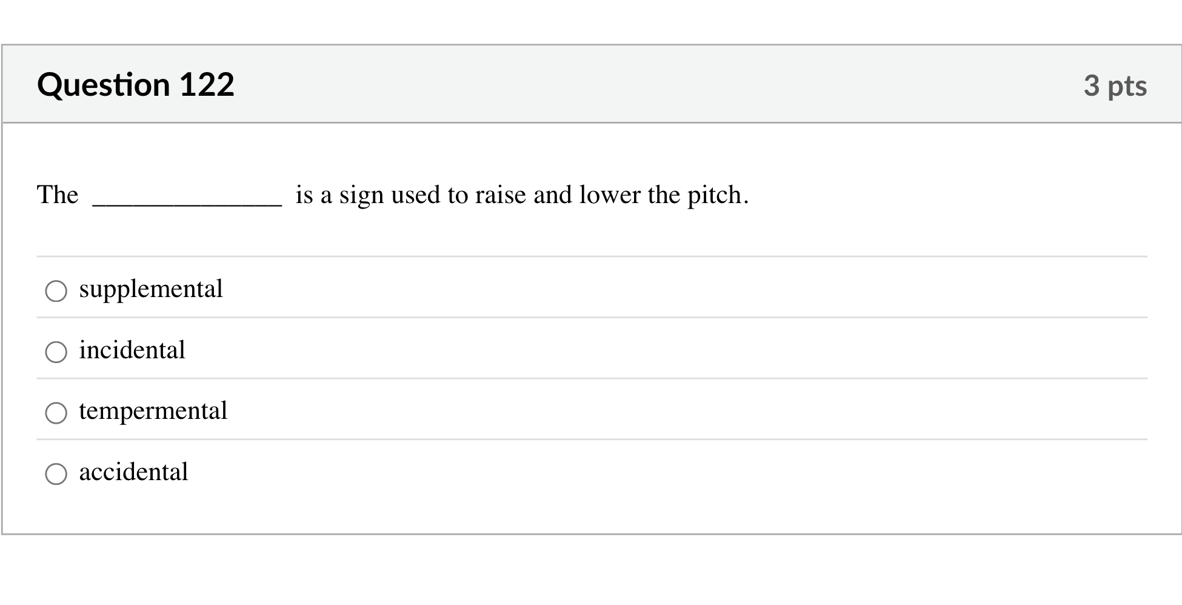
Task: Select the 'tempermental' radio button
Action: 56,413
